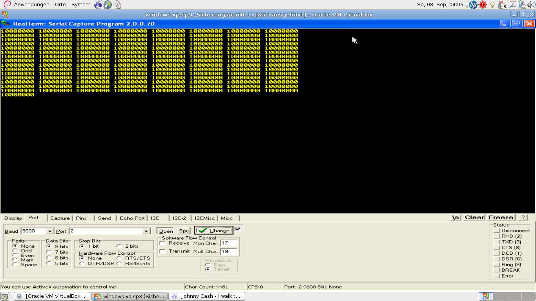Open the mail envelope launcher icon
The height and width of the screenshot is (301, 536).
(x=117, y=5)
